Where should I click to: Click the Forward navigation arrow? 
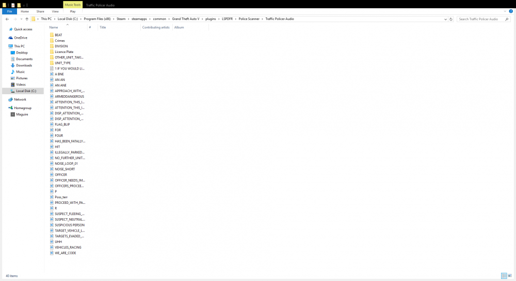pos(15,19)
